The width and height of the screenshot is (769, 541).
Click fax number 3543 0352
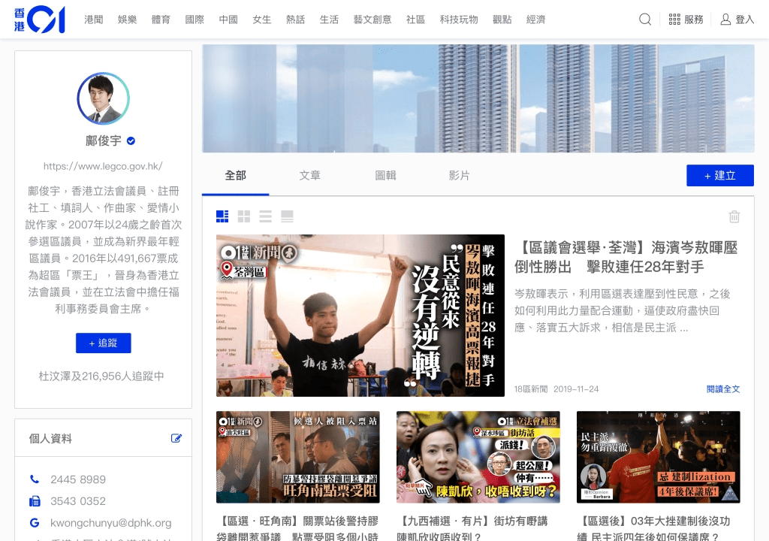click(x=78, y=501)
